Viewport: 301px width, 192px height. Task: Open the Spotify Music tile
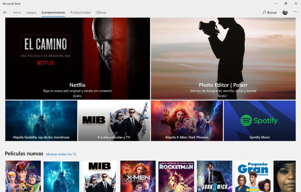coord(260,121)
